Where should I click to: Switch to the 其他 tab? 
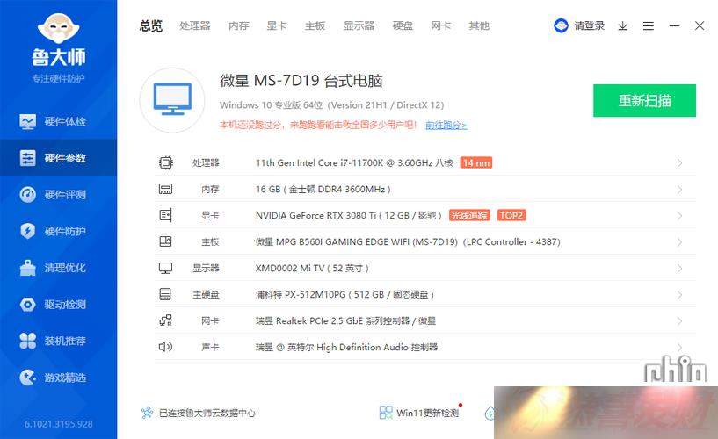tap(479, 26)
